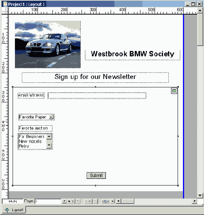This screenshot has height=215, width=204.
Task: Click the next/previous page navigation button
Action: (x=71, y=201)
